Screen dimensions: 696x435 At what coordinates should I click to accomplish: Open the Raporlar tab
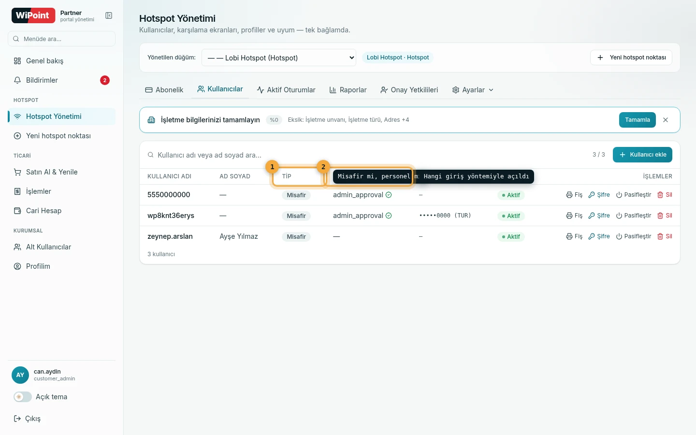348,90
